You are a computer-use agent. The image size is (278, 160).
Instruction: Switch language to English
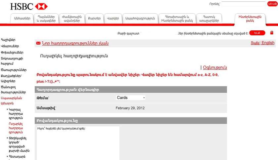pyautogui.click(x=268, y=43)
